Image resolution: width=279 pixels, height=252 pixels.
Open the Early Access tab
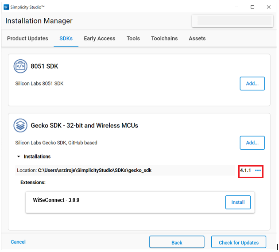click(x=100, y=39)
